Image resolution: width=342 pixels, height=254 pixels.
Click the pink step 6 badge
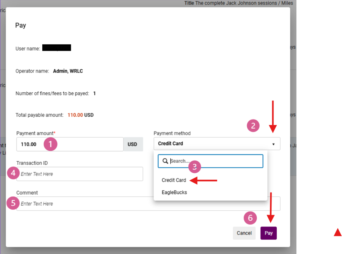click(250, 218)
